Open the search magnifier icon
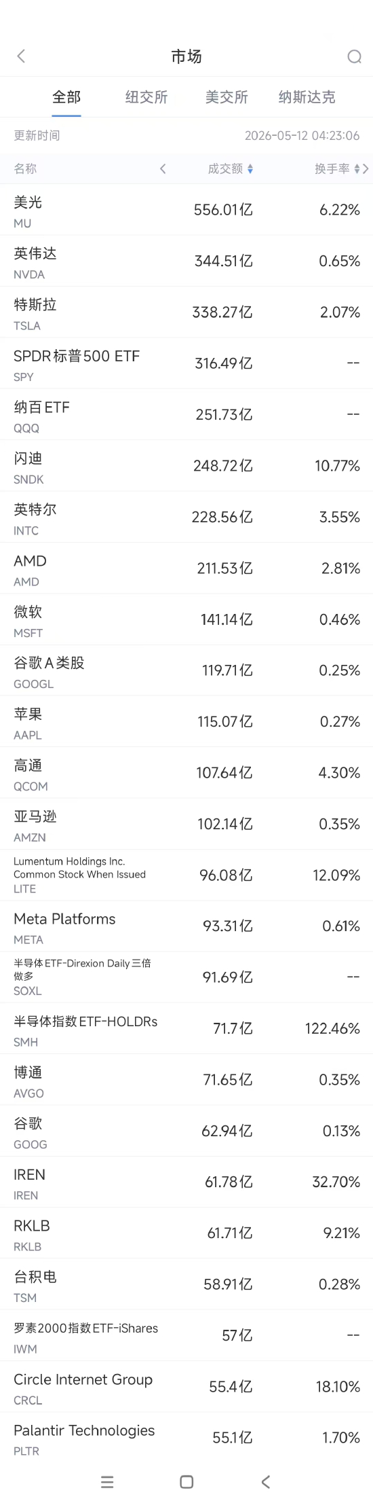373x1503 pixels. (354, 56)
